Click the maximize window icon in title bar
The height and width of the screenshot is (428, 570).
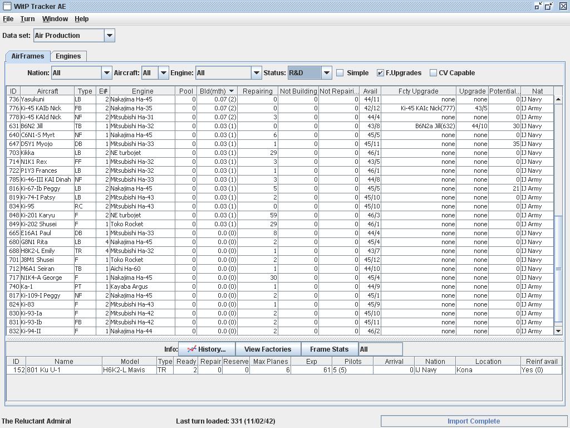(x=548, y=6)
